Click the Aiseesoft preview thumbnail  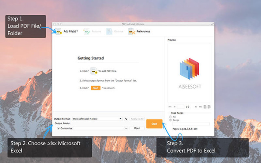189,73
